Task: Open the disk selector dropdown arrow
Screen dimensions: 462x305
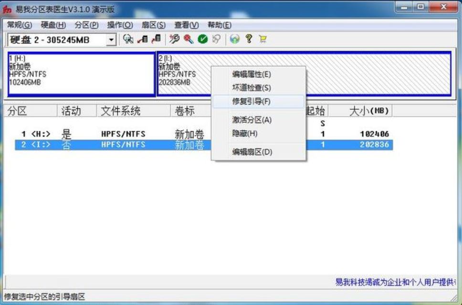Action: pyautogui.click(x=111, y=40)
